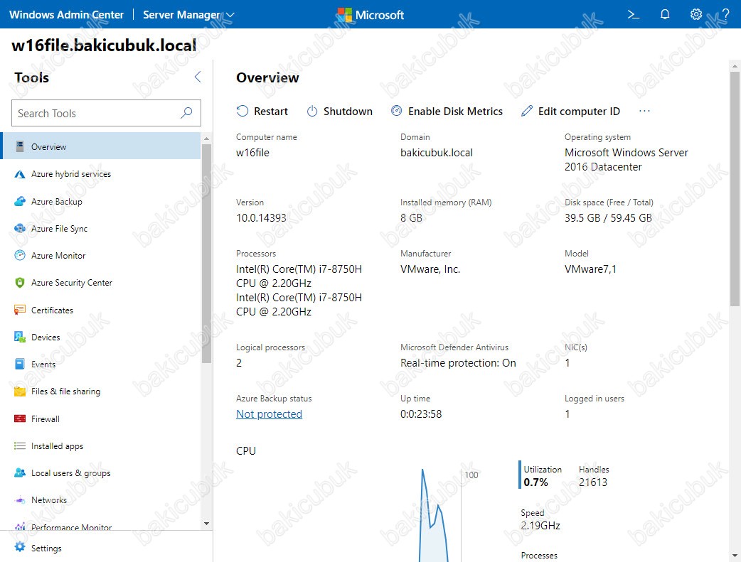Click the Tools list scrollbar thumb
Viewport: 741px width, 562px height.
(x=206, y=253)
